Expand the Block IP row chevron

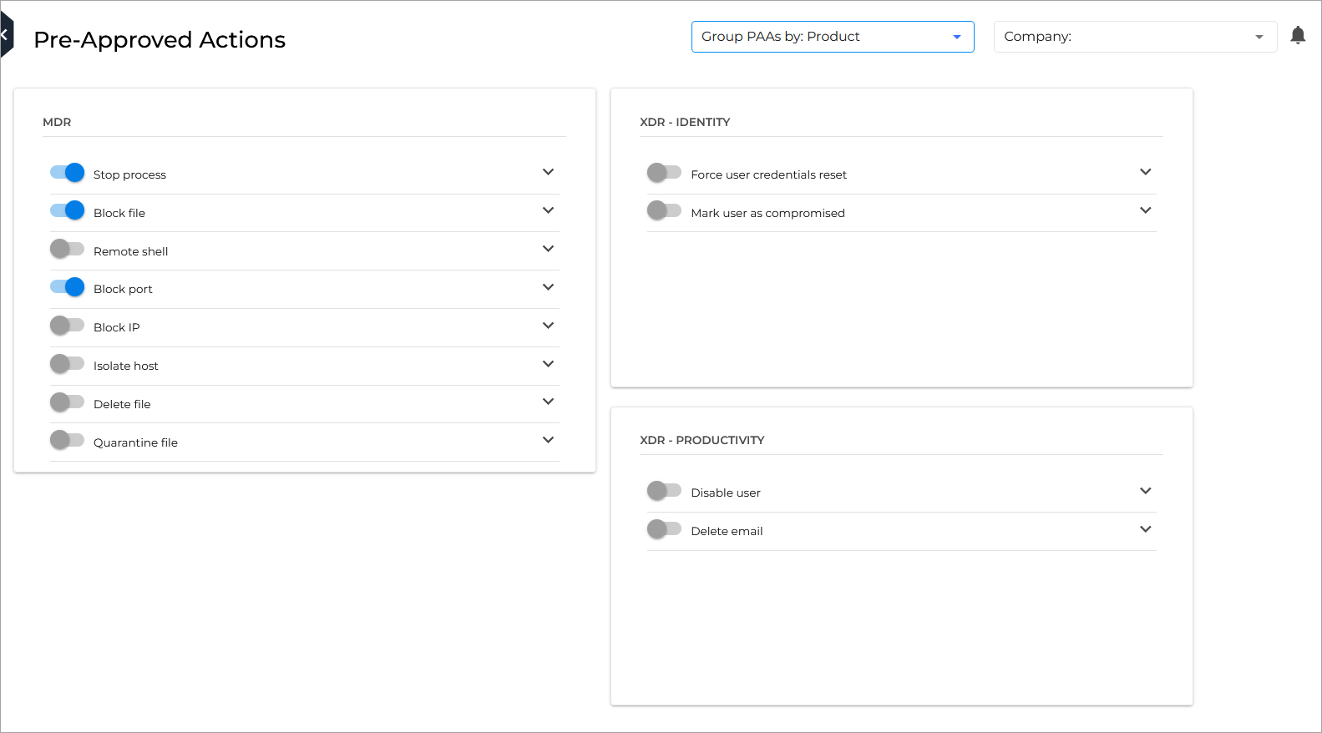tap(548, 326)
